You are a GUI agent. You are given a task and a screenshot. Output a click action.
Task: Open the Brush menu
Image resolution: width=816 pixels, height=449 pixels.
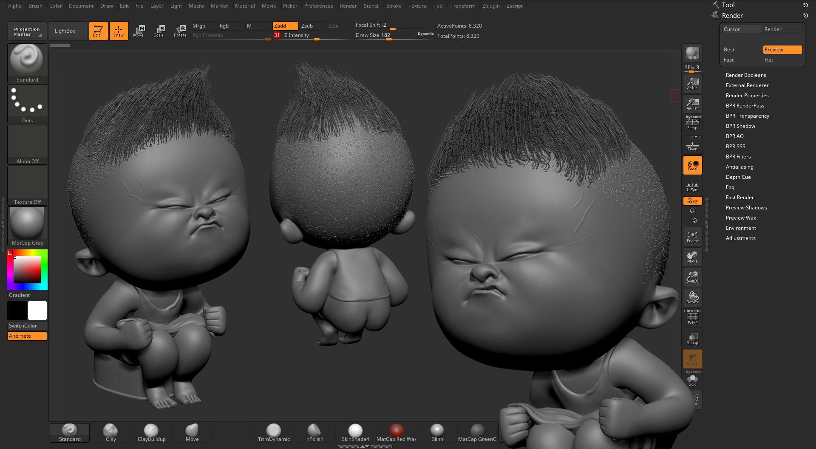pos(35,6)
